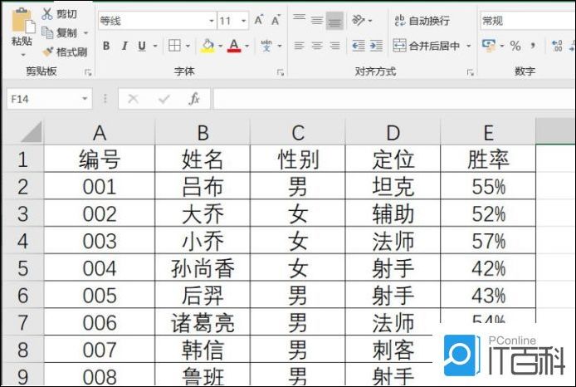The width and height of the screenshot is (576, 387).
Task: Toggle Underline formatting
Action: 142,47
